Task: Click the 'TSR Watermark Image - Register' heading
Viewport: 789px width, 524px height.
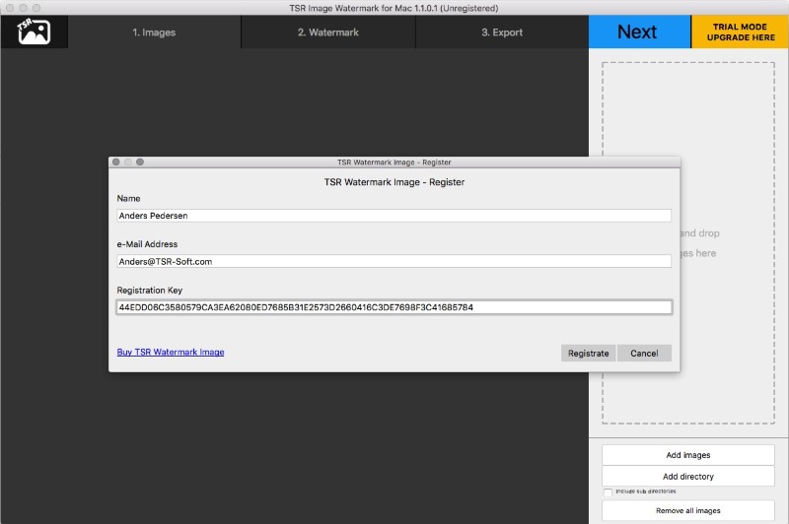Action: coord(394,182)
